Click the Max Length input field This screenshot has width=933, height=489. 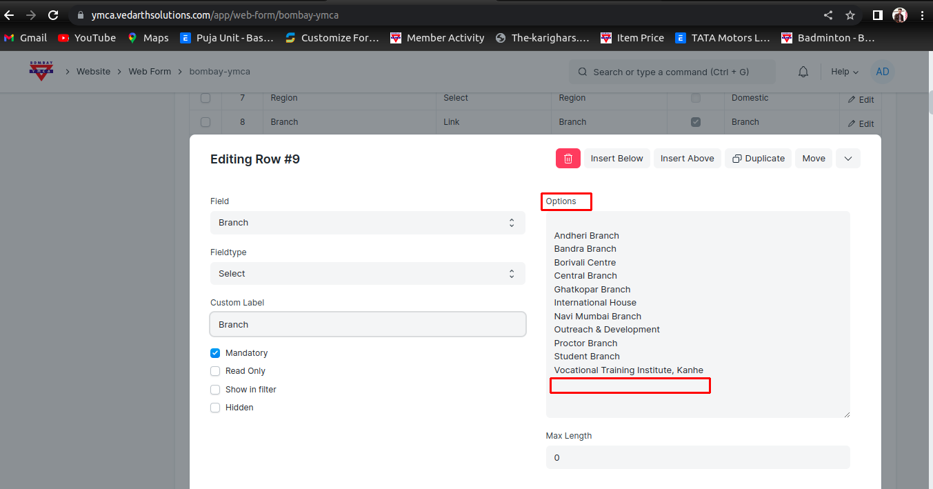coord(697,457)
